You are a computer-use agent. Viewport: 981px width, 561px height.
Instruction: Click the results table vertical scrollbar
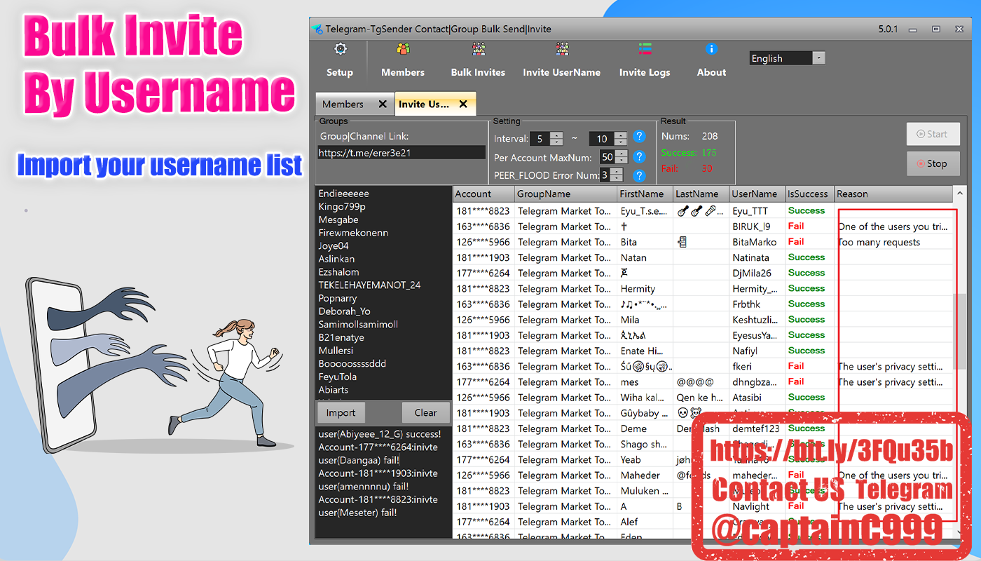pyautogui.click(x=959, y=330)
